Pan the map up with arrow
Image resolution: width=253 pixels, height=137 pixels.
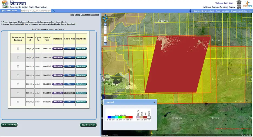click(x=105, y=15)
